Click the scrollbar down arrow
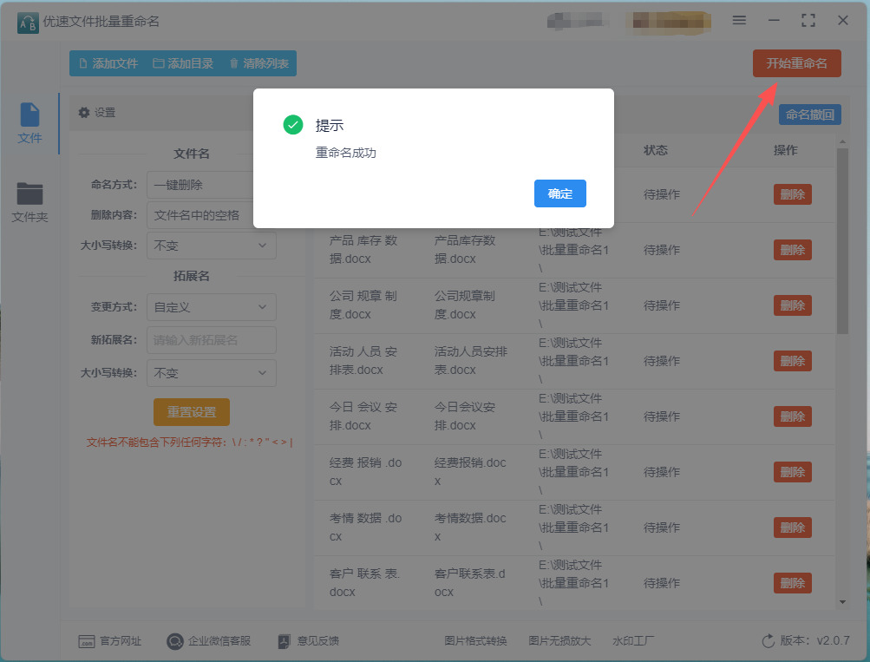The width and height of the screenshot is (870, 662). 842,602
